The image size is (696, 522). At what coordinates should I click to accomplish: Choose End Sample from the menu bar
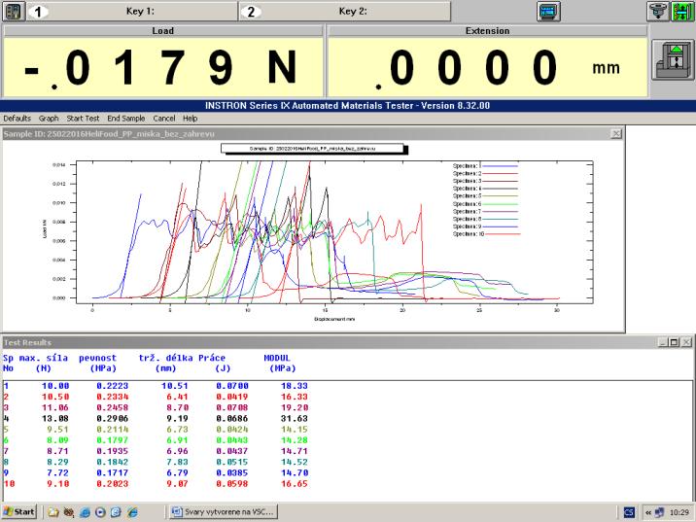126,118
